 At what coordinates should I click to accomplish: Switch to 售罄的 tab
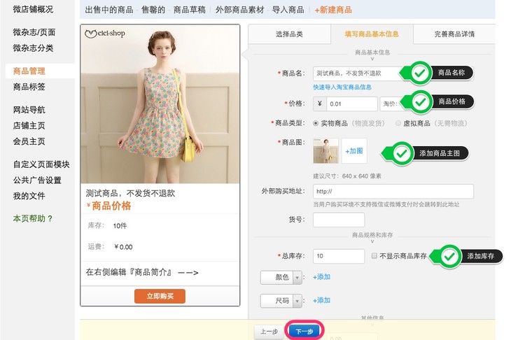coord(153,10)
